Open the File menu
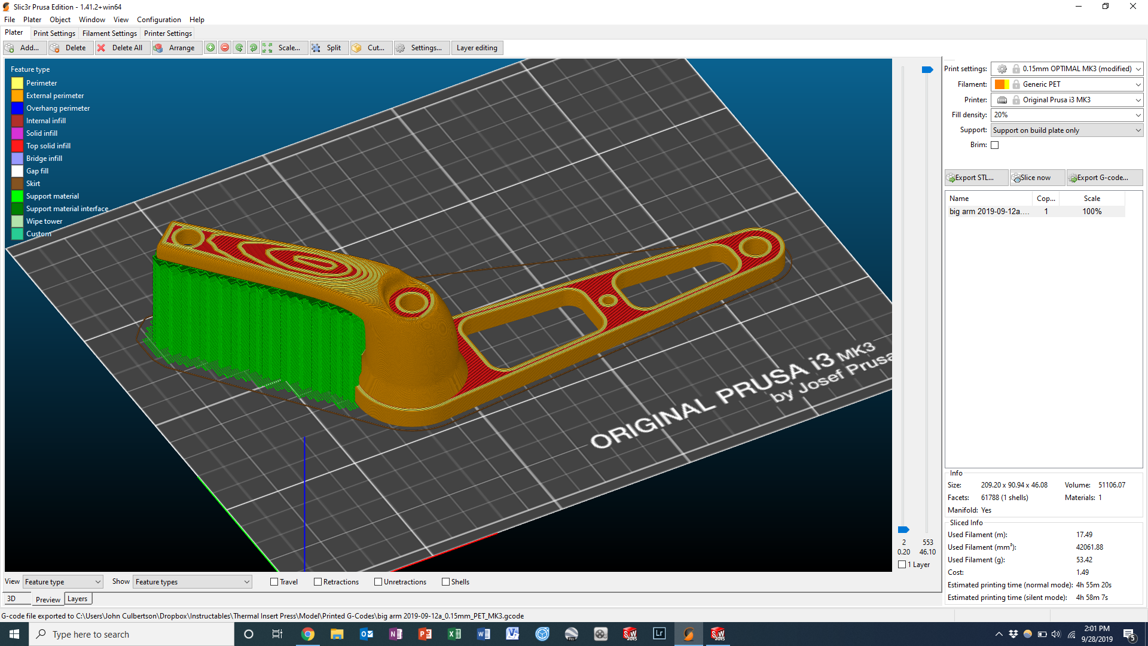This screenshot has width=1148, height=646. [10, 20]
